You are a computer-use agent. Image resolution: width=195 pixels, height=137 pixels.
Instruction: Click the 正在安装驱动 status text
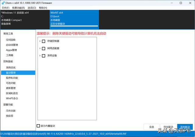click(58, 24)
